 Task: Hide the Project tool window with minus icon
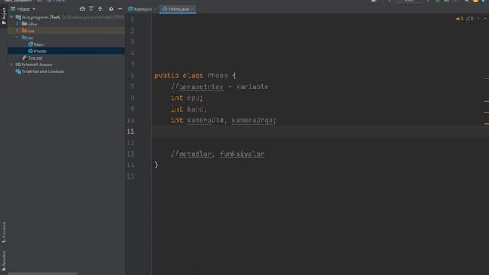click(120, 9)
